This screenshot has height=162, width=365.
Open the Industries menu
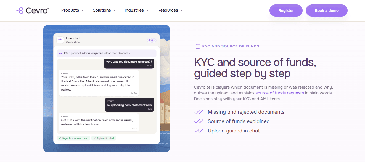click(137, 10)
